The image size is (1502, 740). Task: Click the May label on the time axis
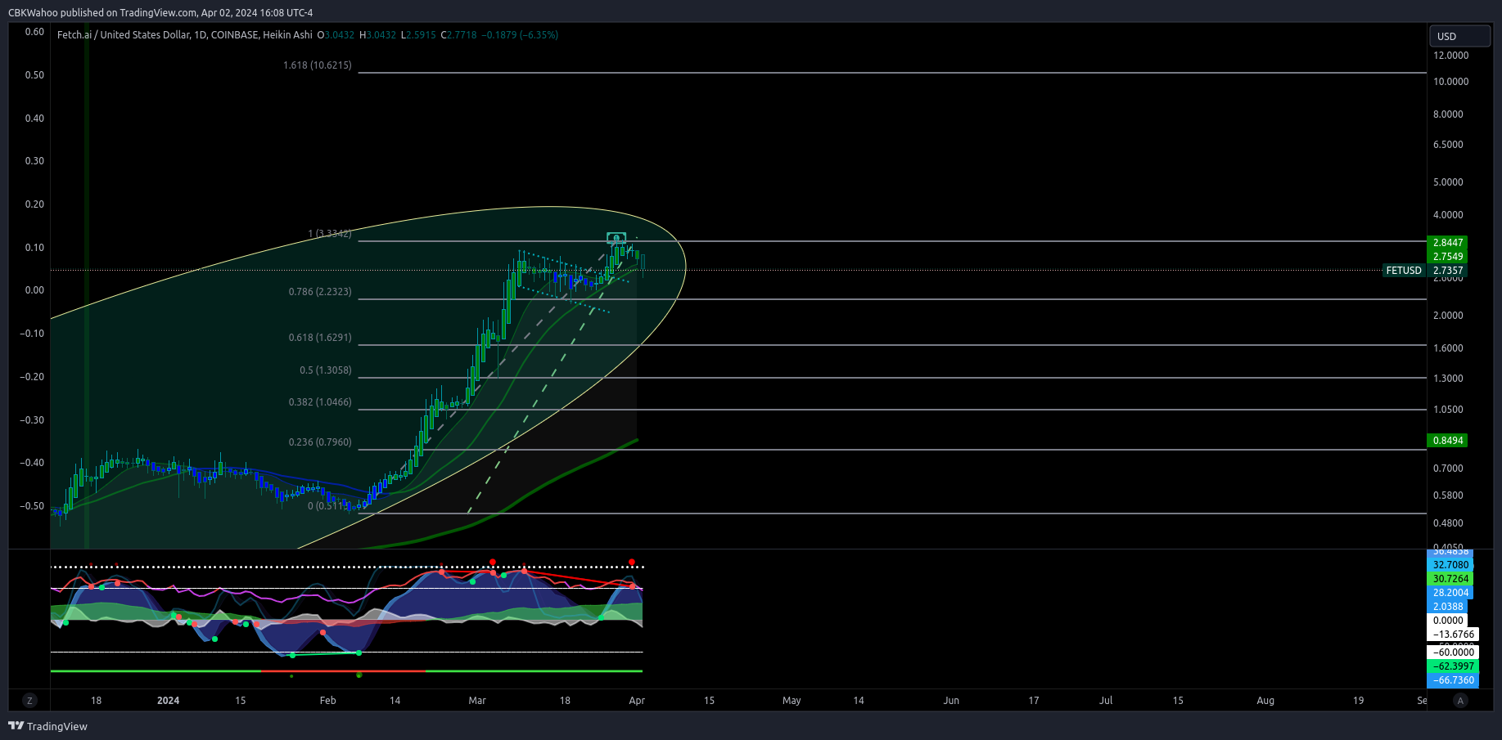tap(792, 701)
